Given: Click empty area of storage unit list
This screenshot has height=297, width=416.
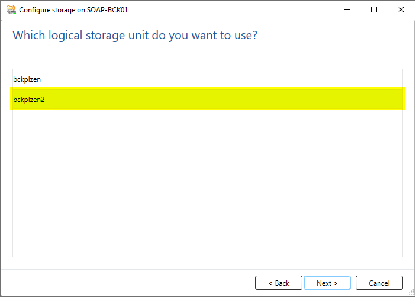Looking at the screenshot, I should click(208, 183).
